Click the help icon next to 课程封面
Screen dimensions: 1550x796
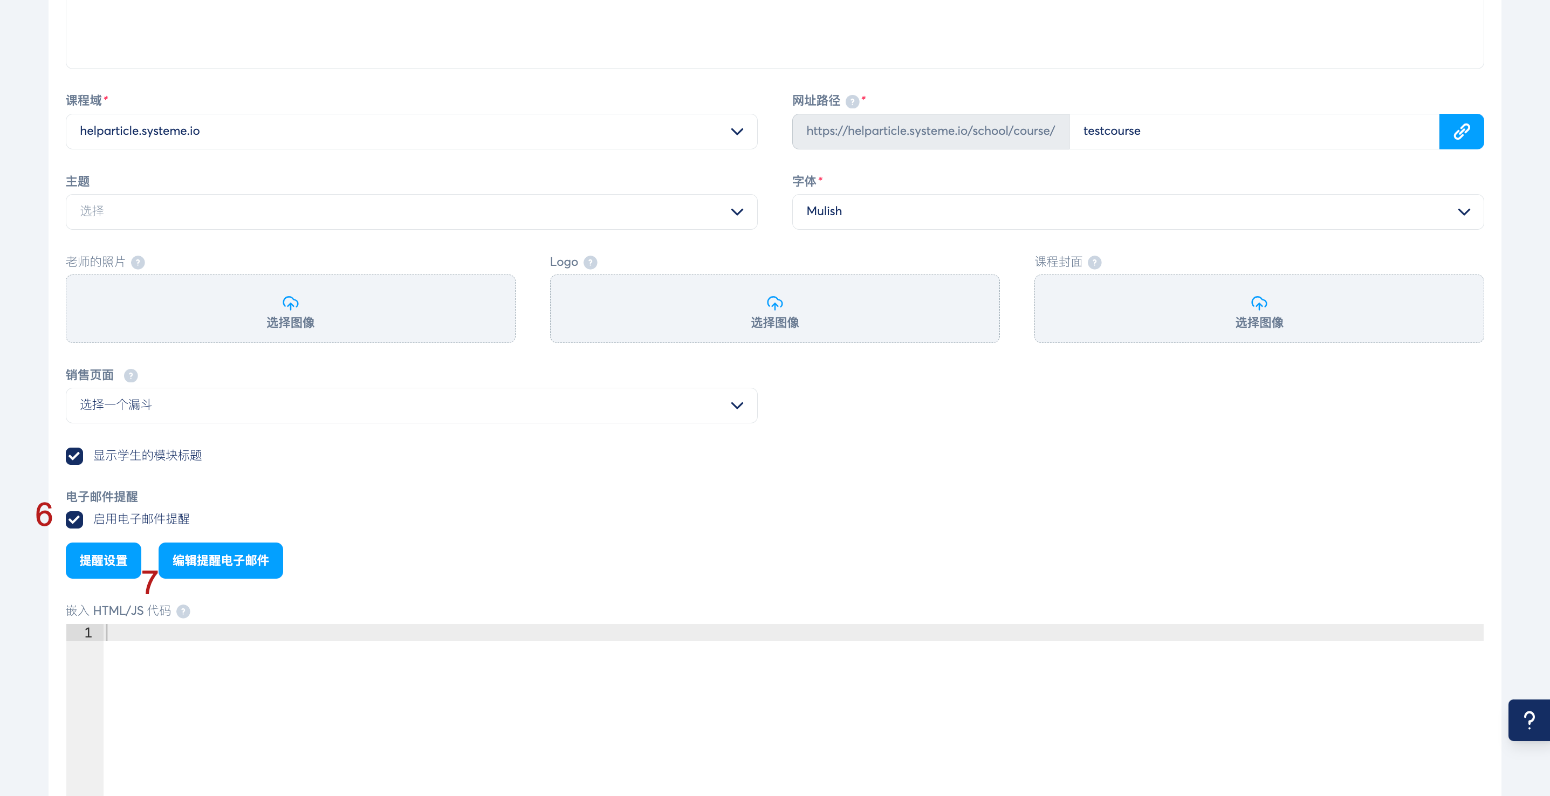1094,262
